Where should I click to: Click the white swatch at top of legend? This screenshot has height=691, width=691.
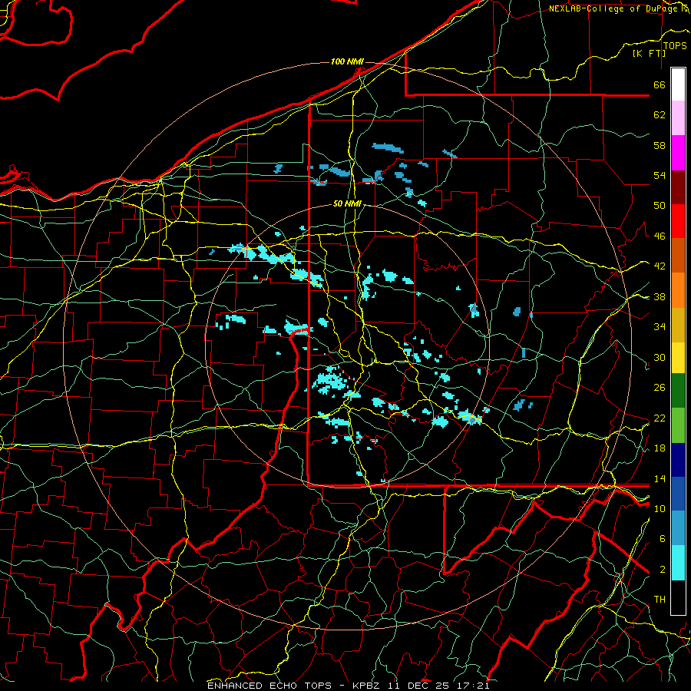tap(678, 84)
